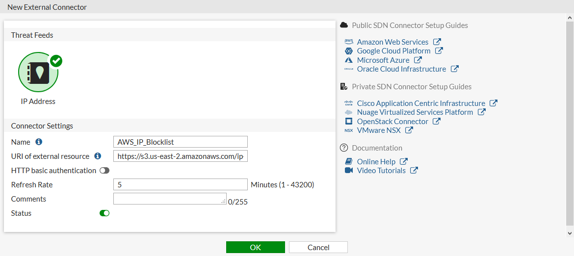Click the info icon beside URI of external resource
574x256 pixels.
(98, 156)
